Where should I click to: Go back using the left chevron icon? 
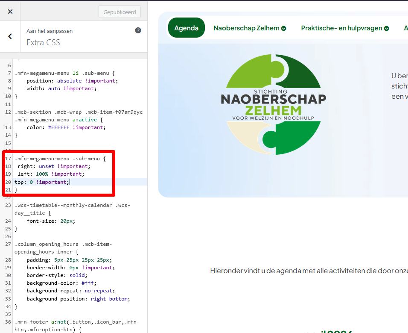[10, 37]
